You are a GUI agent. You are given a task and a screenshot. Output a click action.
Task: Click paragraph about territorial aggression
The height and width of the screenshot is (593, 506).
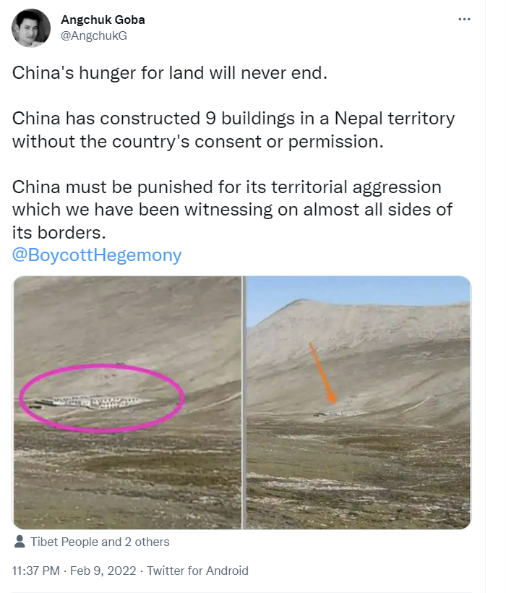coord(233,210)
